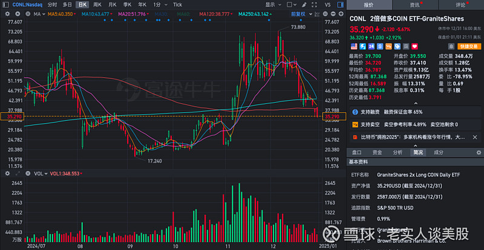Open VOL indicator settings gear

(x=8, y=173)
